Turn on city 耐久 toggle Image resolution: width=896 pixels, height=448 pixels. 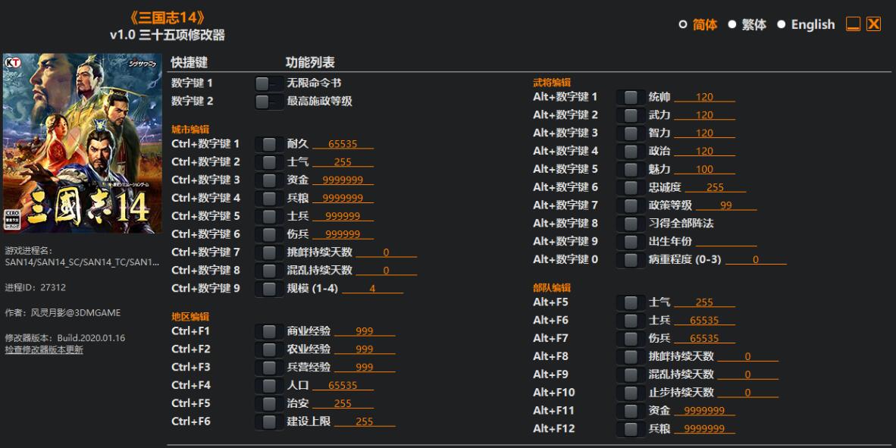(268, 144)
